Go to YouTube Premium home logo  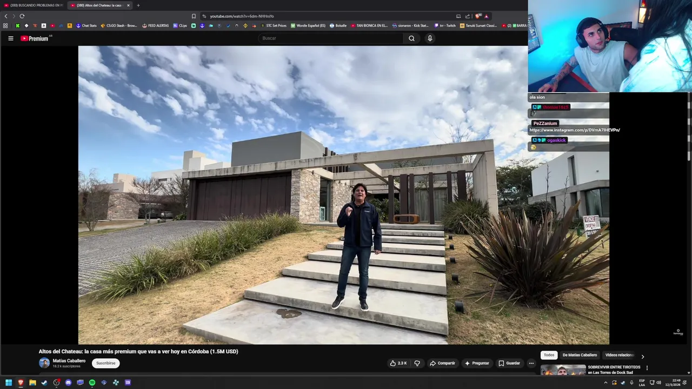[35, 38]
